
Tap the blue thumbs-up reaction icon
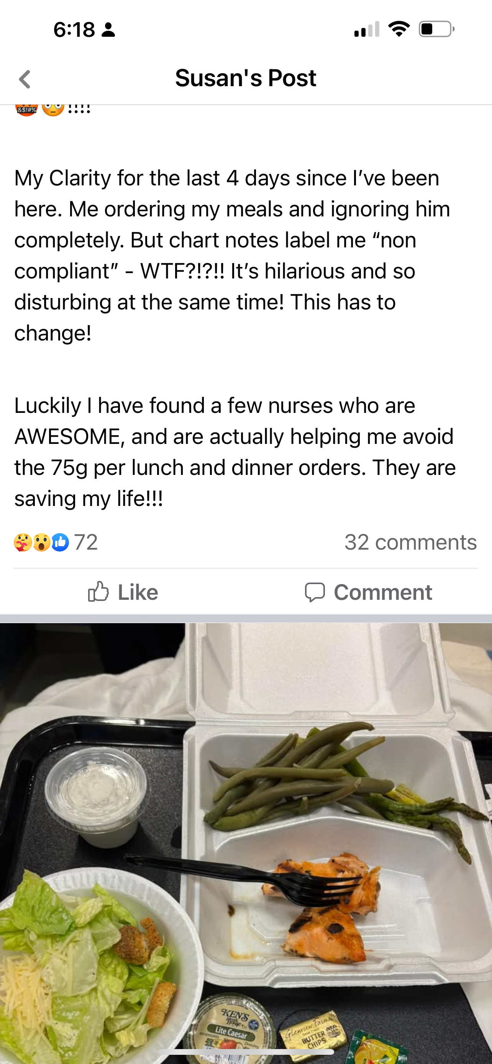60,542
